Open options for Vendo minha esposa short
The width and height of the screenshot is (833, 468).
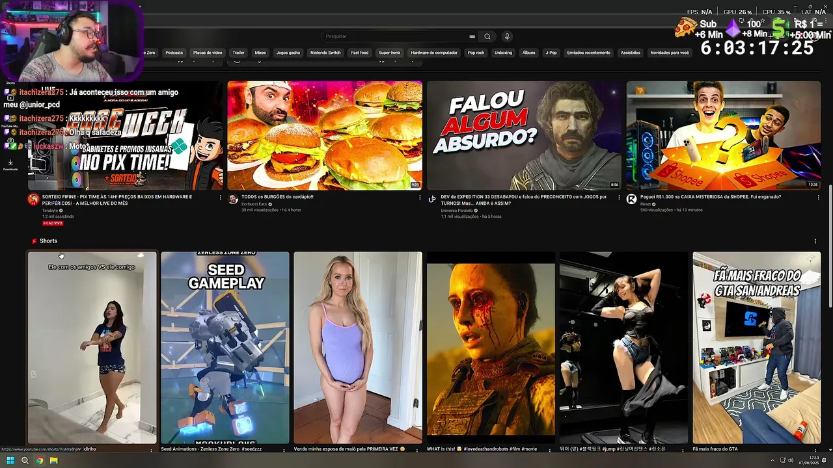click(417, 450)
